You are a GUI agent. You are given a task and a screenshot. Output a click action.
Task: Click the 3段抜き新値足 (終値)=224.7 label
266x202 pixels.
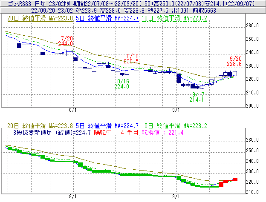pyautogui.click(x=52, y=133)
